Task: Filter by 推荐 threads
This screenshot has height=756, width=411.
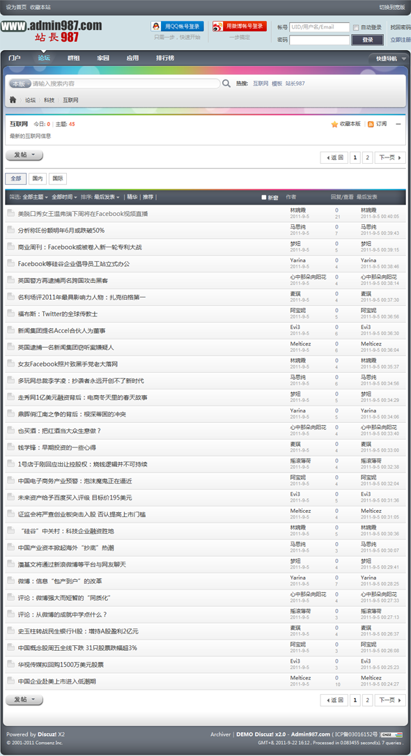Action: [148, 197]
